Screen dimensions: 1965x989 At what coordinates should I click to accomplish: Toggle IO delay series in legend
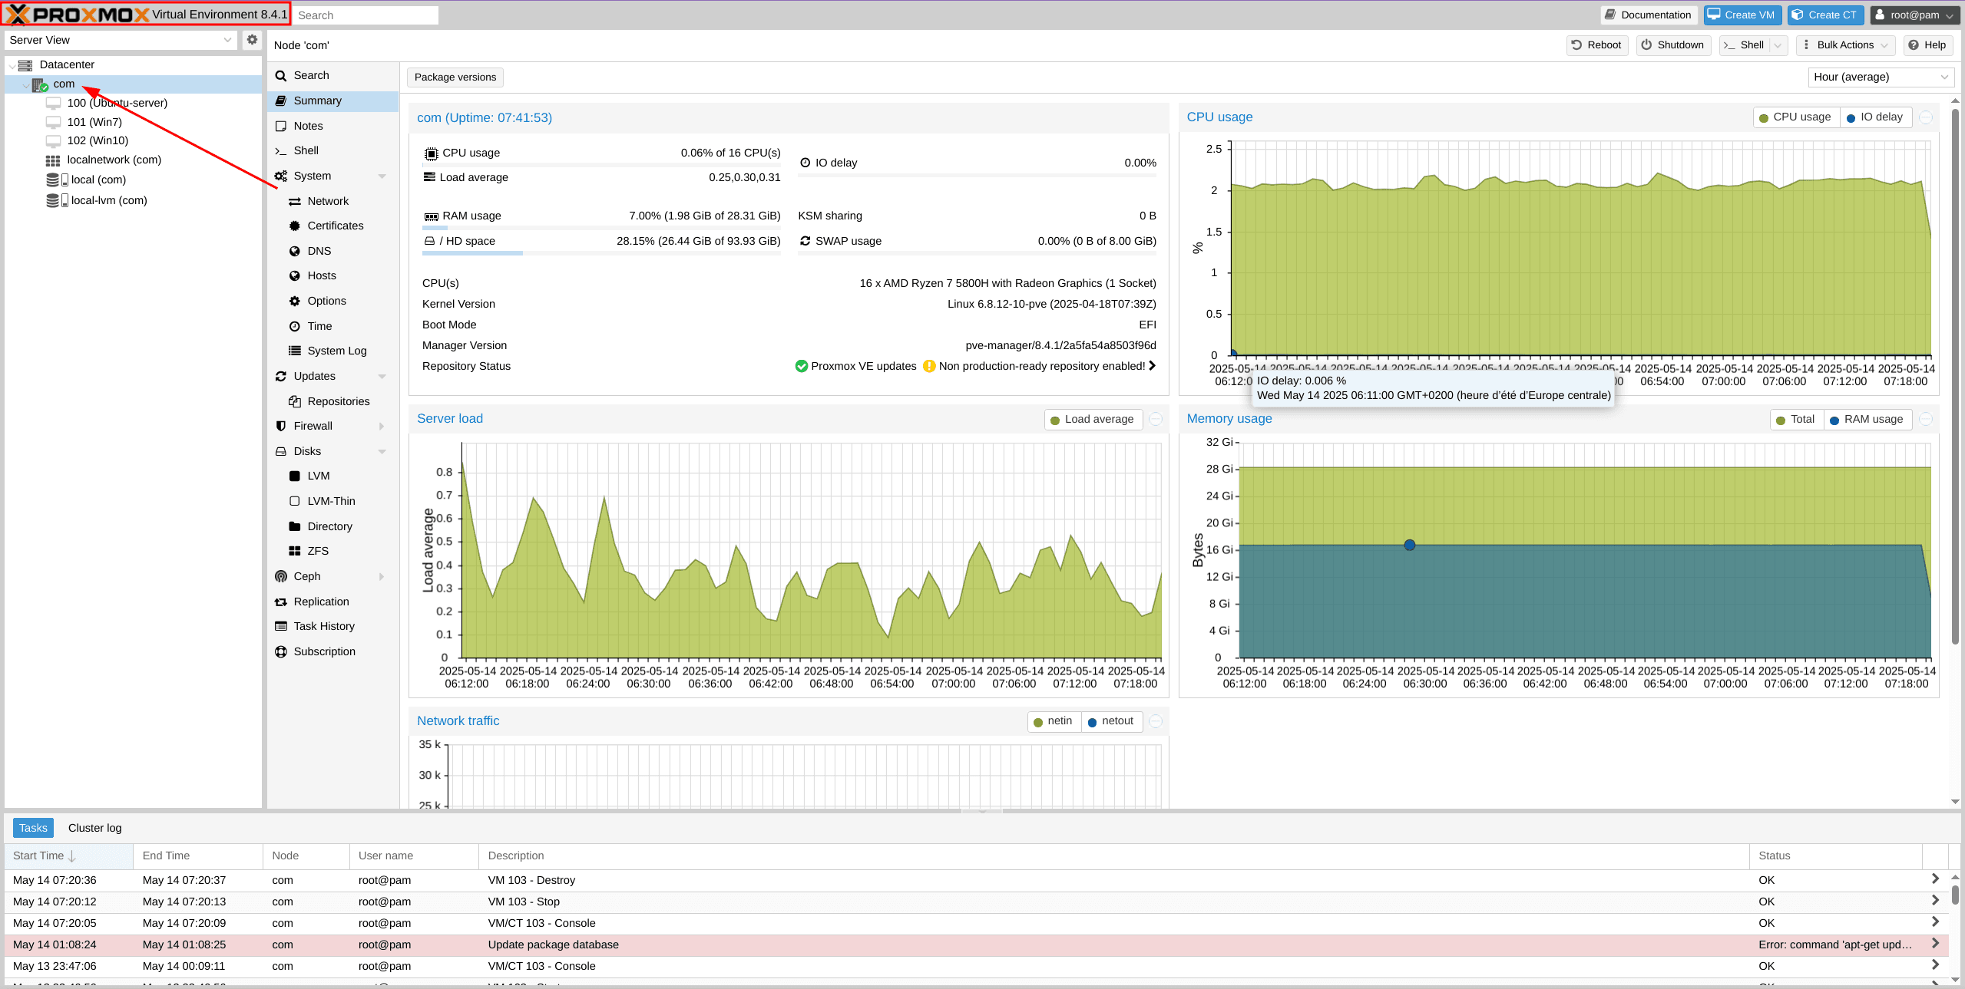tap(1875, 117)
